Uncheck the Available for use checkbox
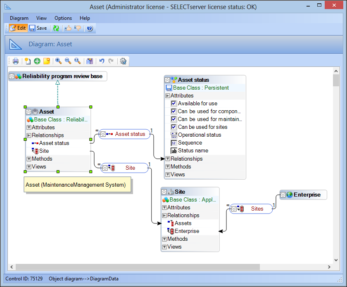The width and height of the screenshot is (347, 287). pyautogui.click(x=174, y=104)
